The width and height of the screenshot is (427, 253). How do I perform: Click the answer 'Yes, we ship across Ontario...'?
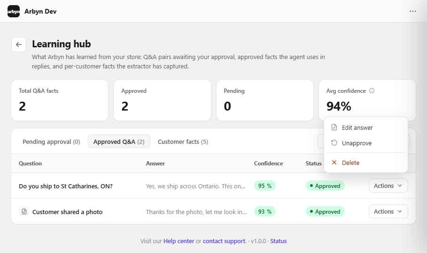pos(195,186)
